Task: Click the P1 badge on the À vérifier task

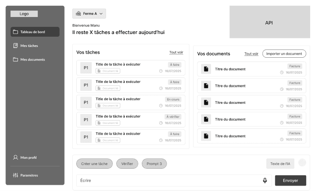Action: coord(86,120)
